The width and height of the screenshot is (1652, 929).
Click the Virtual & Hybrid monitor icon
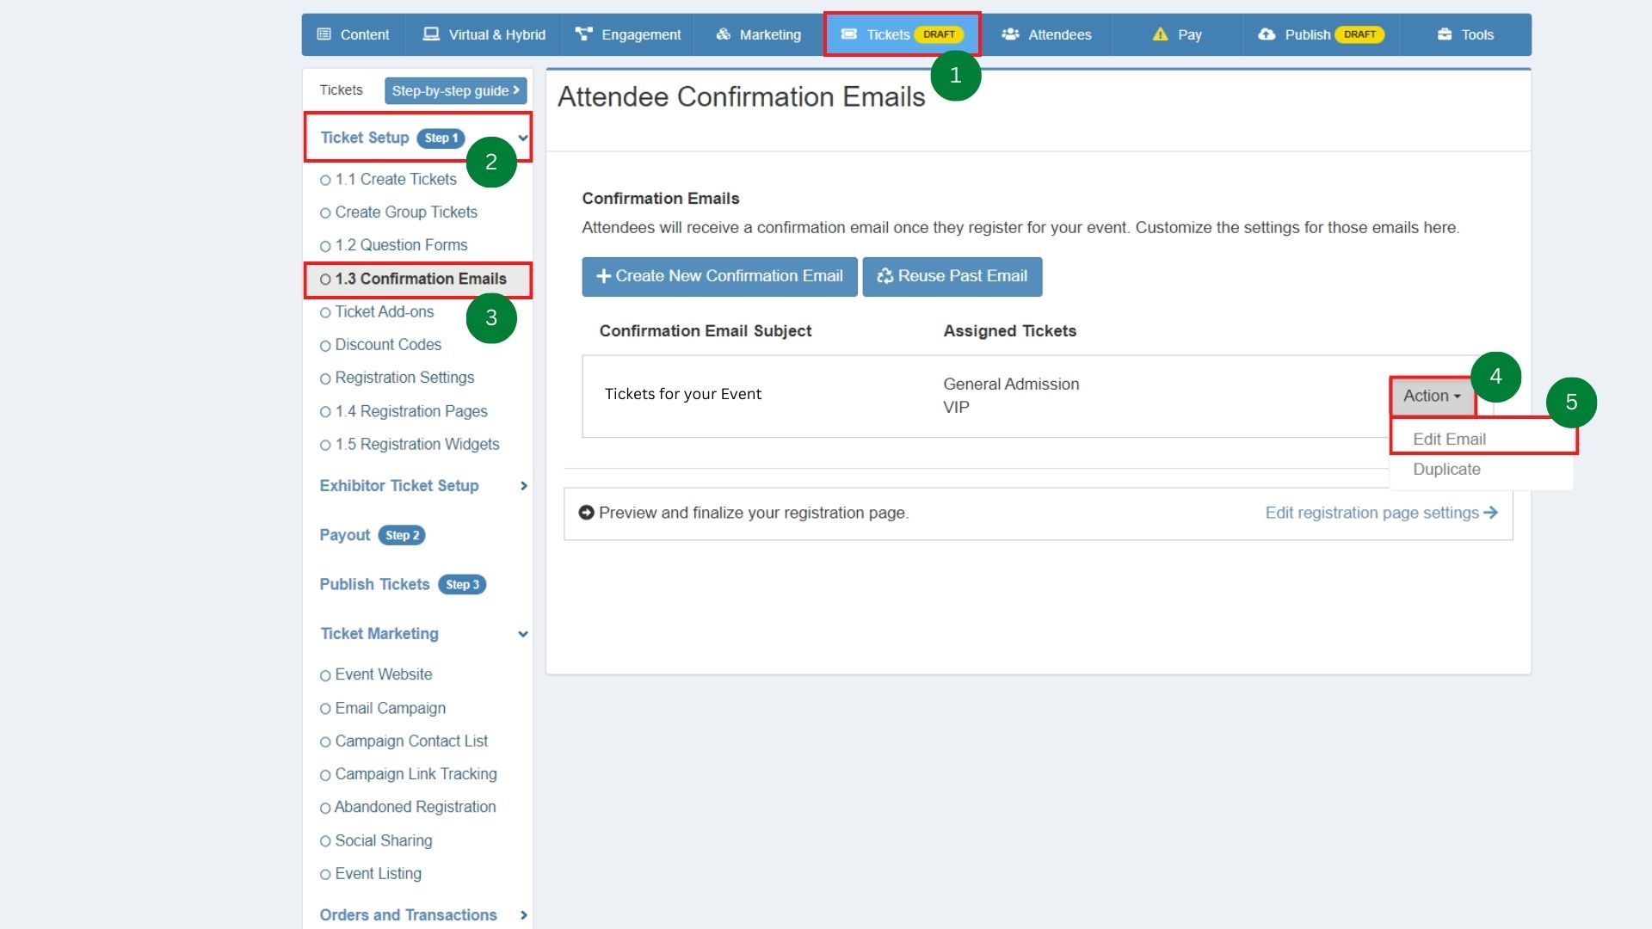pos(430,34)
